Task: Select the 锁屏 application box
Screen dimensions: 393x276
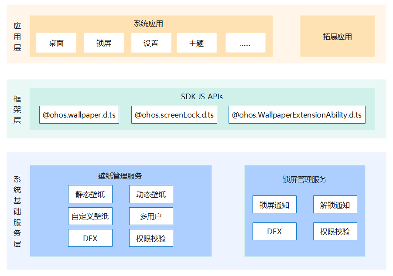Action: tap(104, 43)
